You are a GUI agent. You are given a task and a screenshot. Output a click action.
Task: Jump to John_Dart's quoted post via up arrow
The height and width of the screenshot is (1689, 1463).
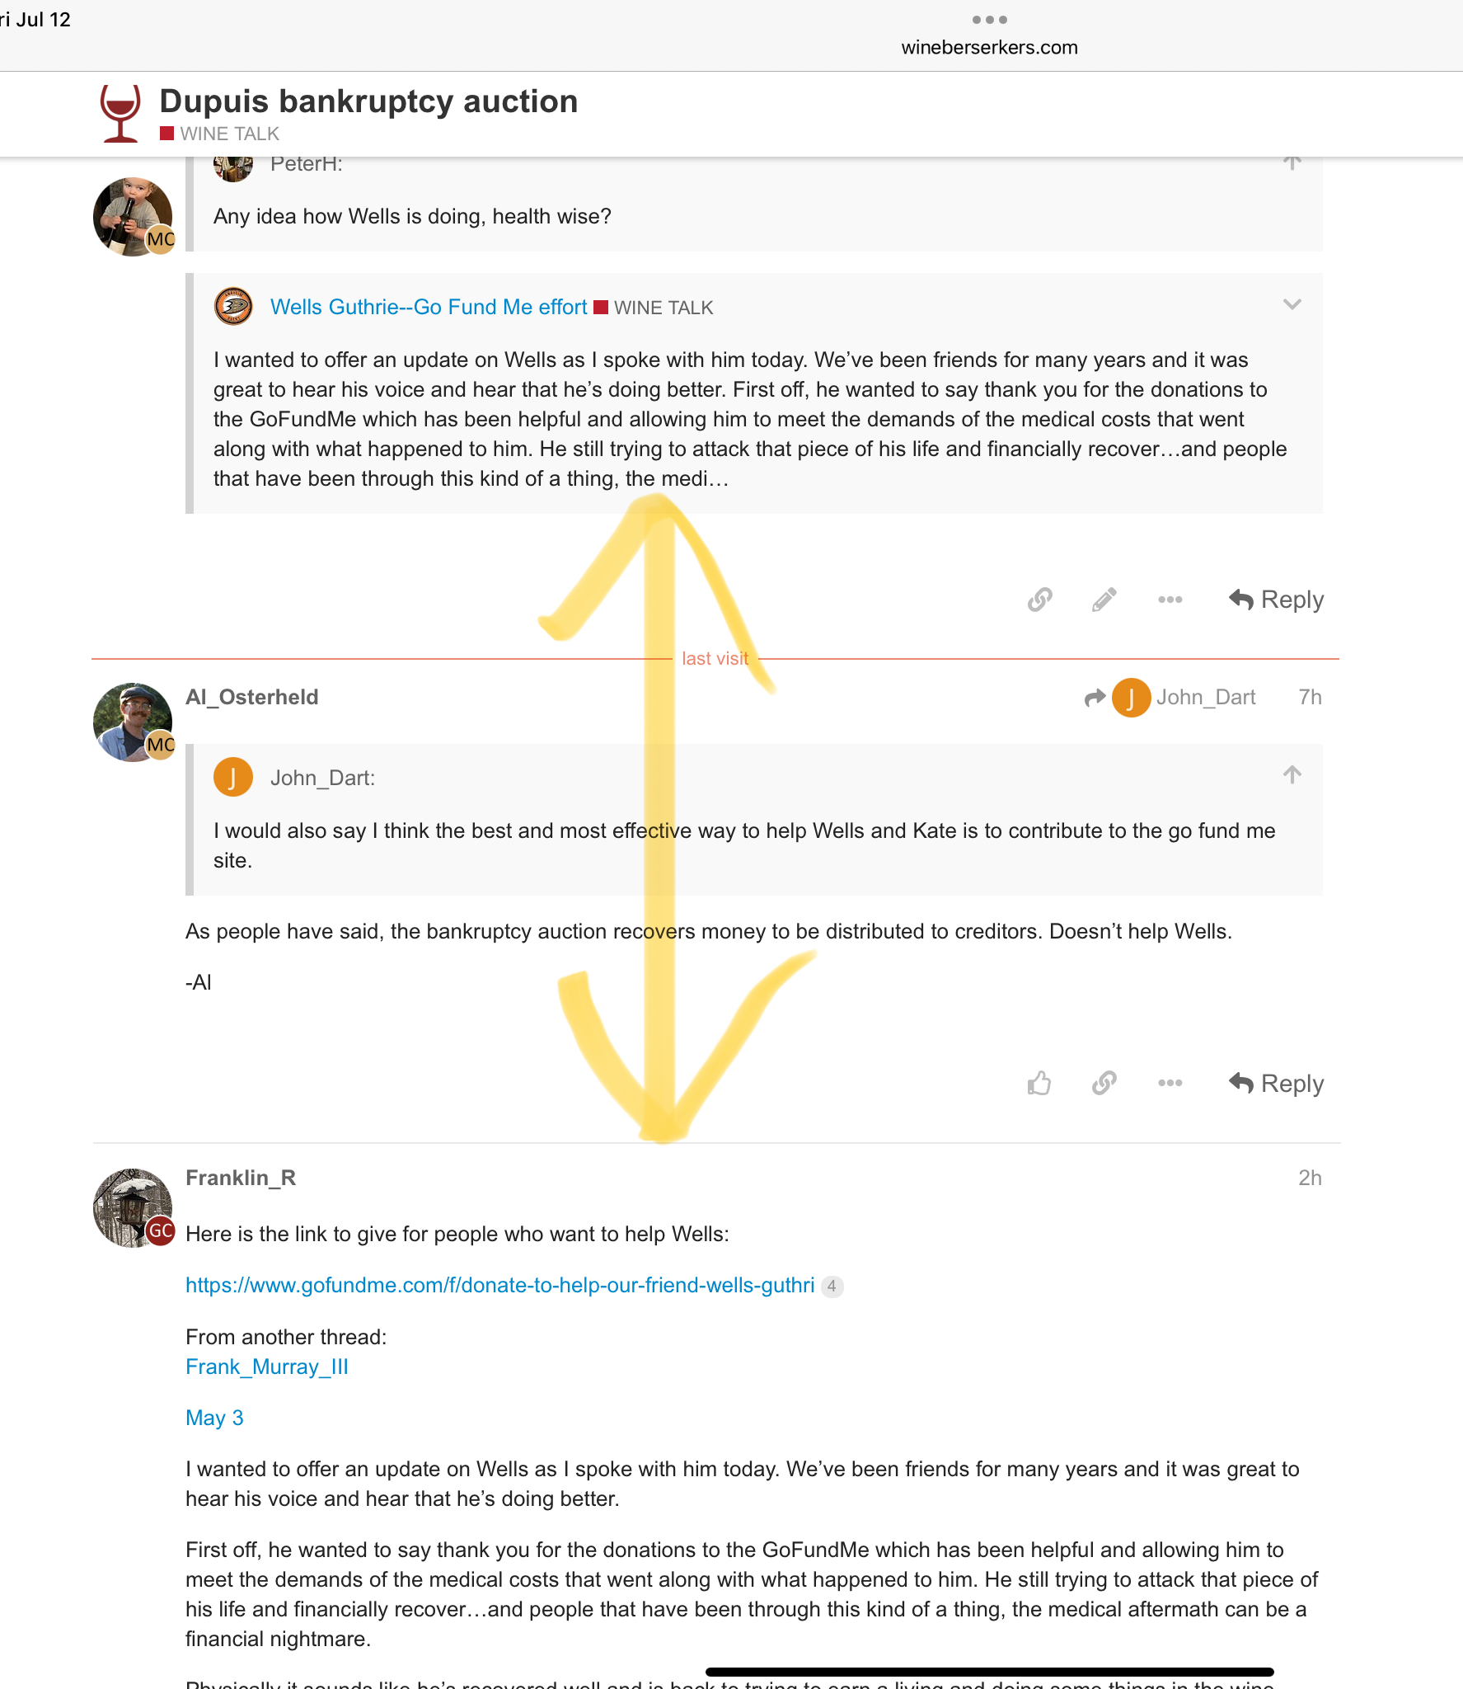[x=1292, y=775]
